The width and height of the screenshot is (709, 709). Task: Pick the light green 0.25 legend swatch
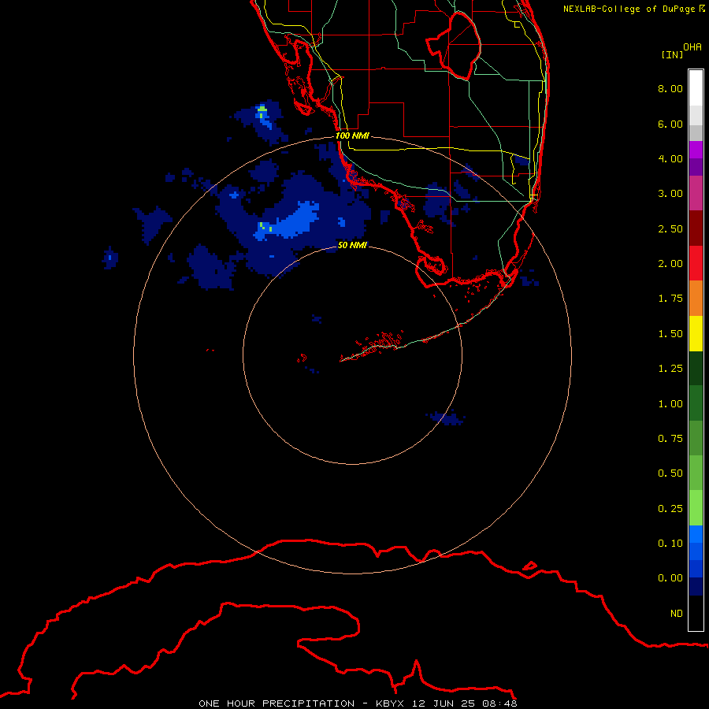696,508
